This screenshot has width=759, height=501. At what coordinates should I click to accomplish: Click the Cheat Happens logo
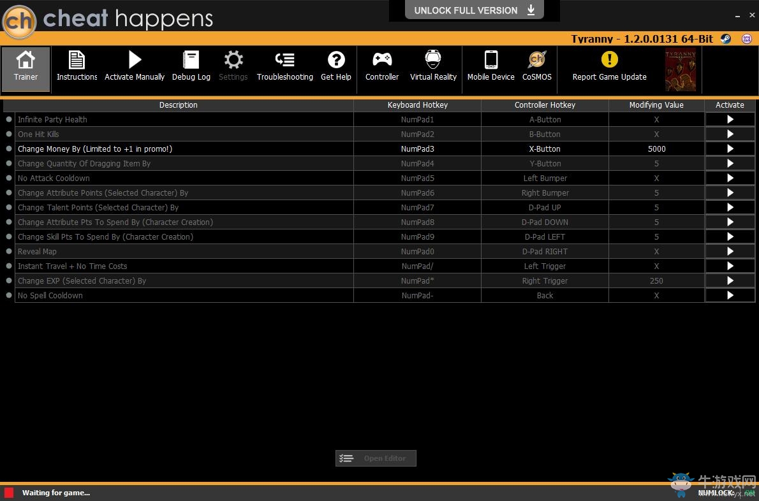pyautogui.click(x=19, y=21)
